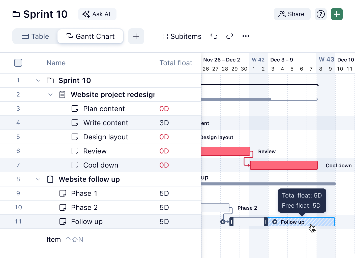Click the W 42 week marker
Screen dimensions: 355x258
click(x=258, y=60)
